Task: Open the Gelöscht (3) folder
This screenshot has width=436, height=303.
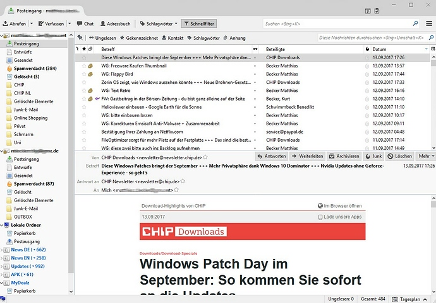Action: (27, 76)
